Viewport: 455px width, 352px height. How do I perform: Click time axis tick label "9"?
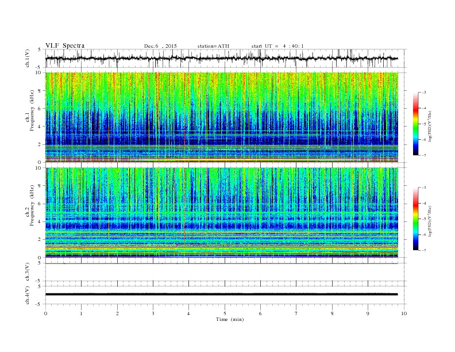pos(368,313)
